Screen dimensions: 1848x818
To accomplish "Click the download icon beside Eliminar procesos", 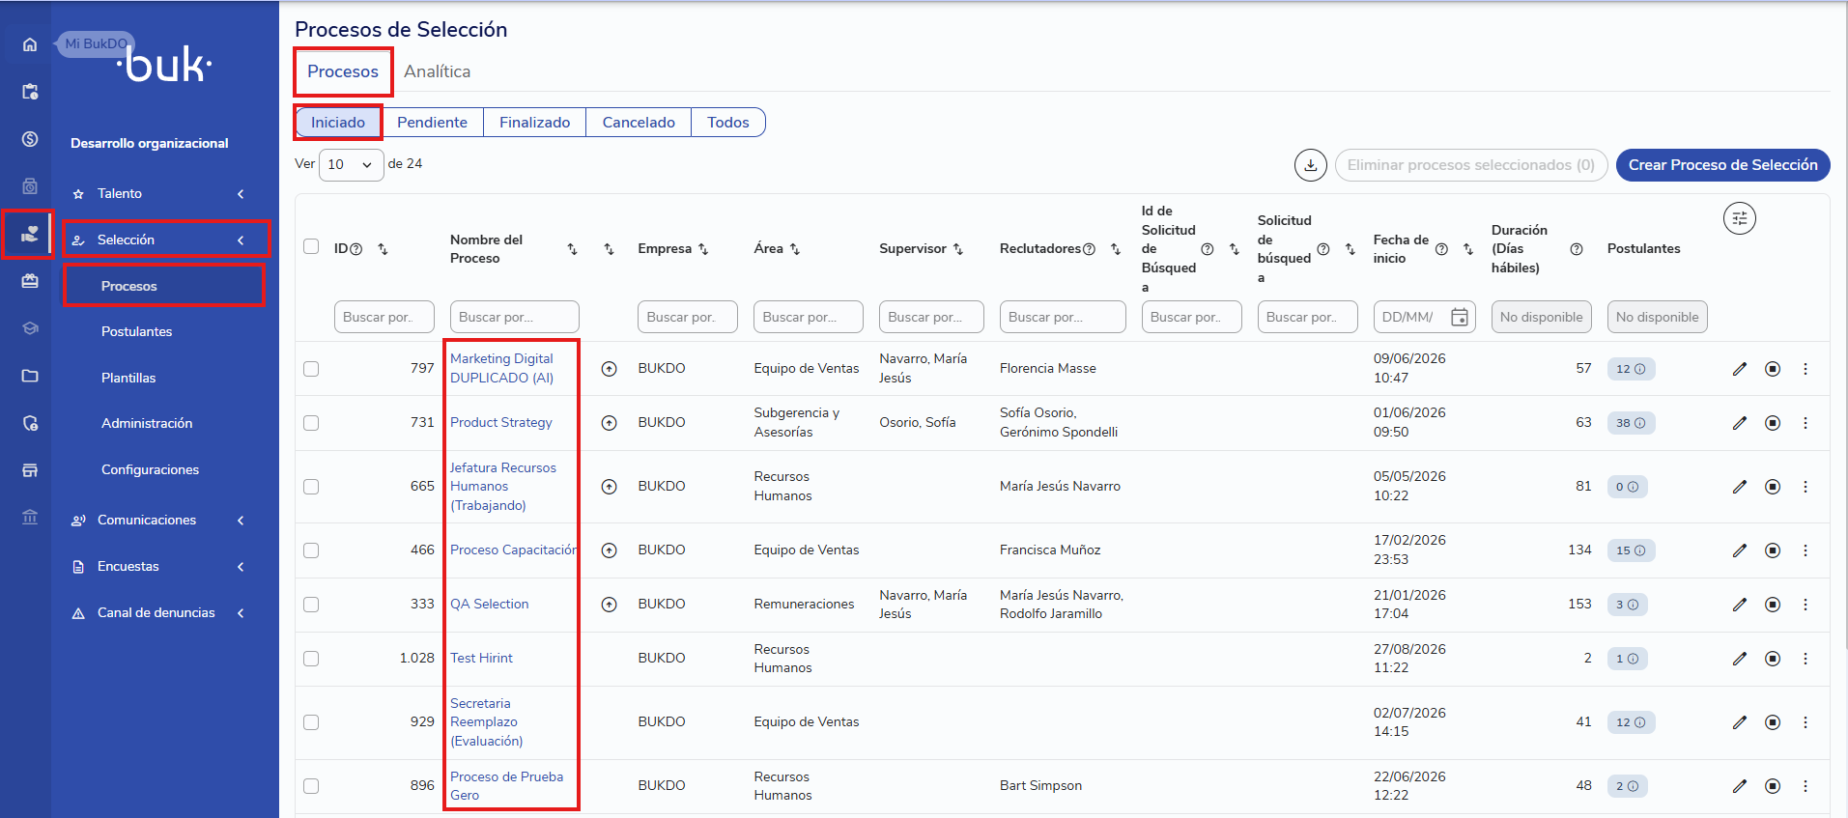I will (1310, 165).
